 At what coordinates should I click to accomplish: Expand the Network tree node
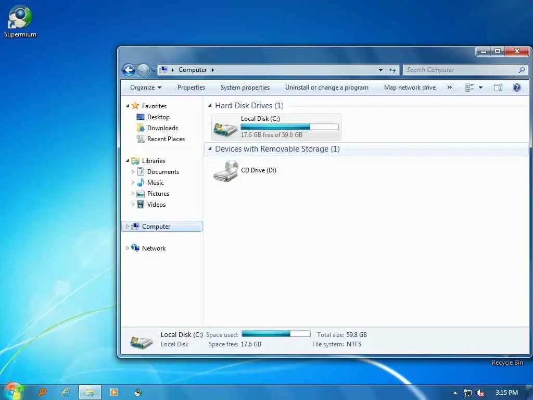(x=128, y=248)
